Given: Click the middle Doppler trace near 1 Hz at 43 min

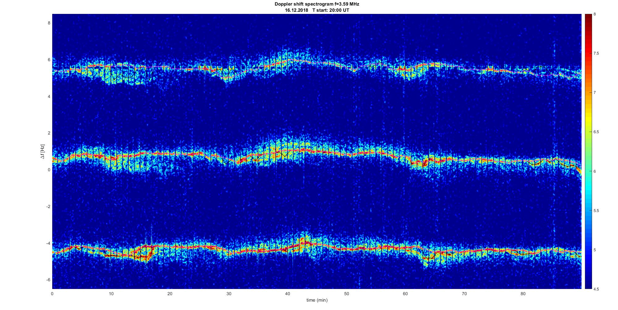Looking at the screenshot, I should click(305, 150).
